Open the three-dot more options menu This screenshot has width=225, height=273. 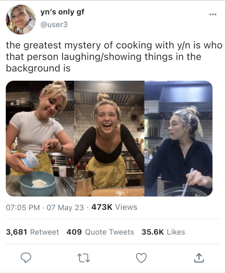tap(213, 15)
